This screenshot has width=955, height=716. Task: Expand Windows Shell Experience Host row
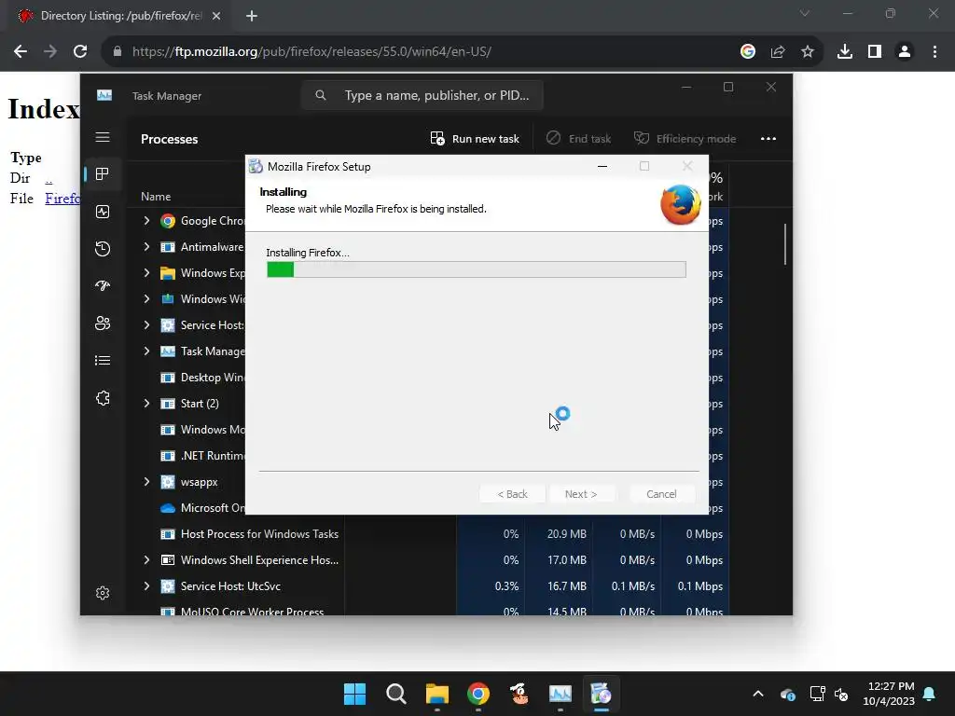click(146, 560)
